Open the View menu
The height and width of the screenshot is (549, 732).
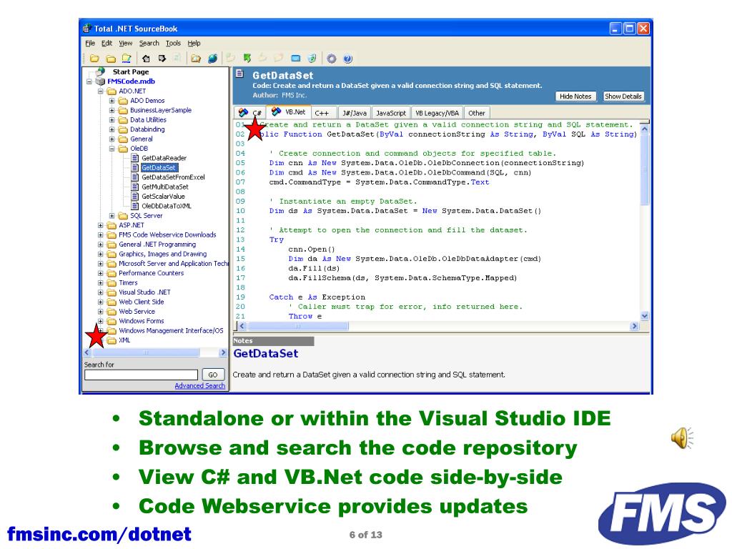[x=126, y=43]
